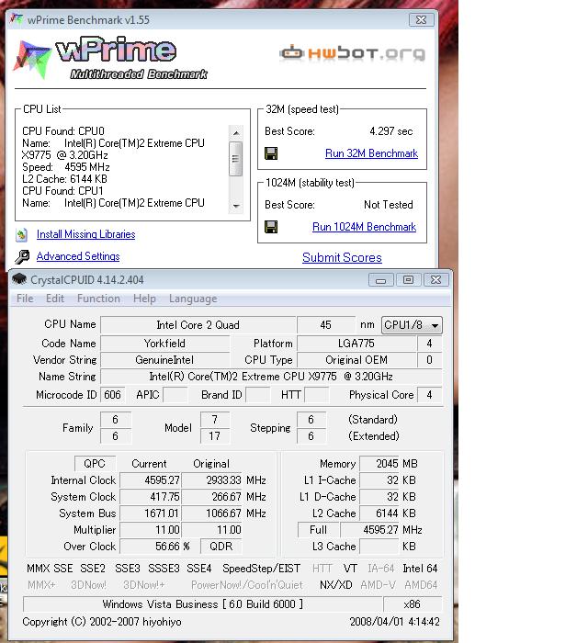Viewport: 588px width, 643px height.
Task: Click the CPU List scrollbar thumb
Action: (236, 159)
